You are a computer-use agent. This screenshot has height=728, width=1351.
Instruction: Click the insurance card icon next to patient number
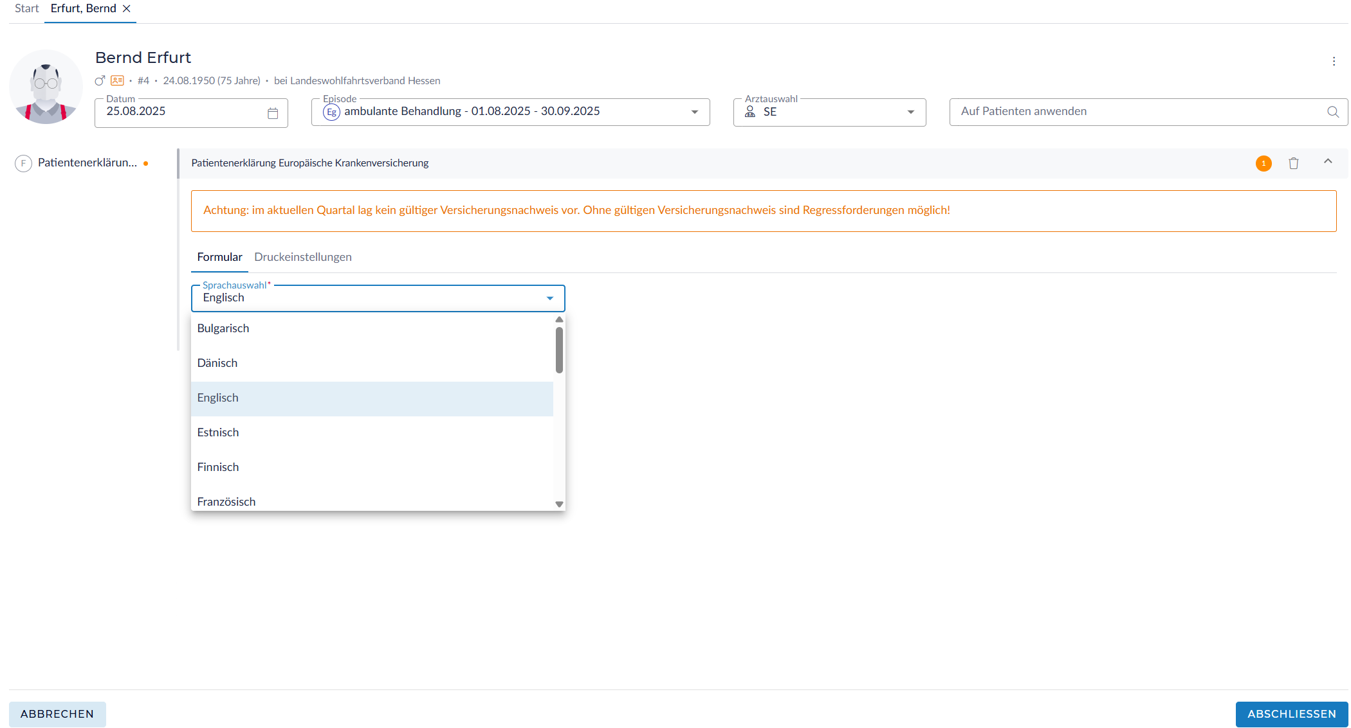[117, 80]
